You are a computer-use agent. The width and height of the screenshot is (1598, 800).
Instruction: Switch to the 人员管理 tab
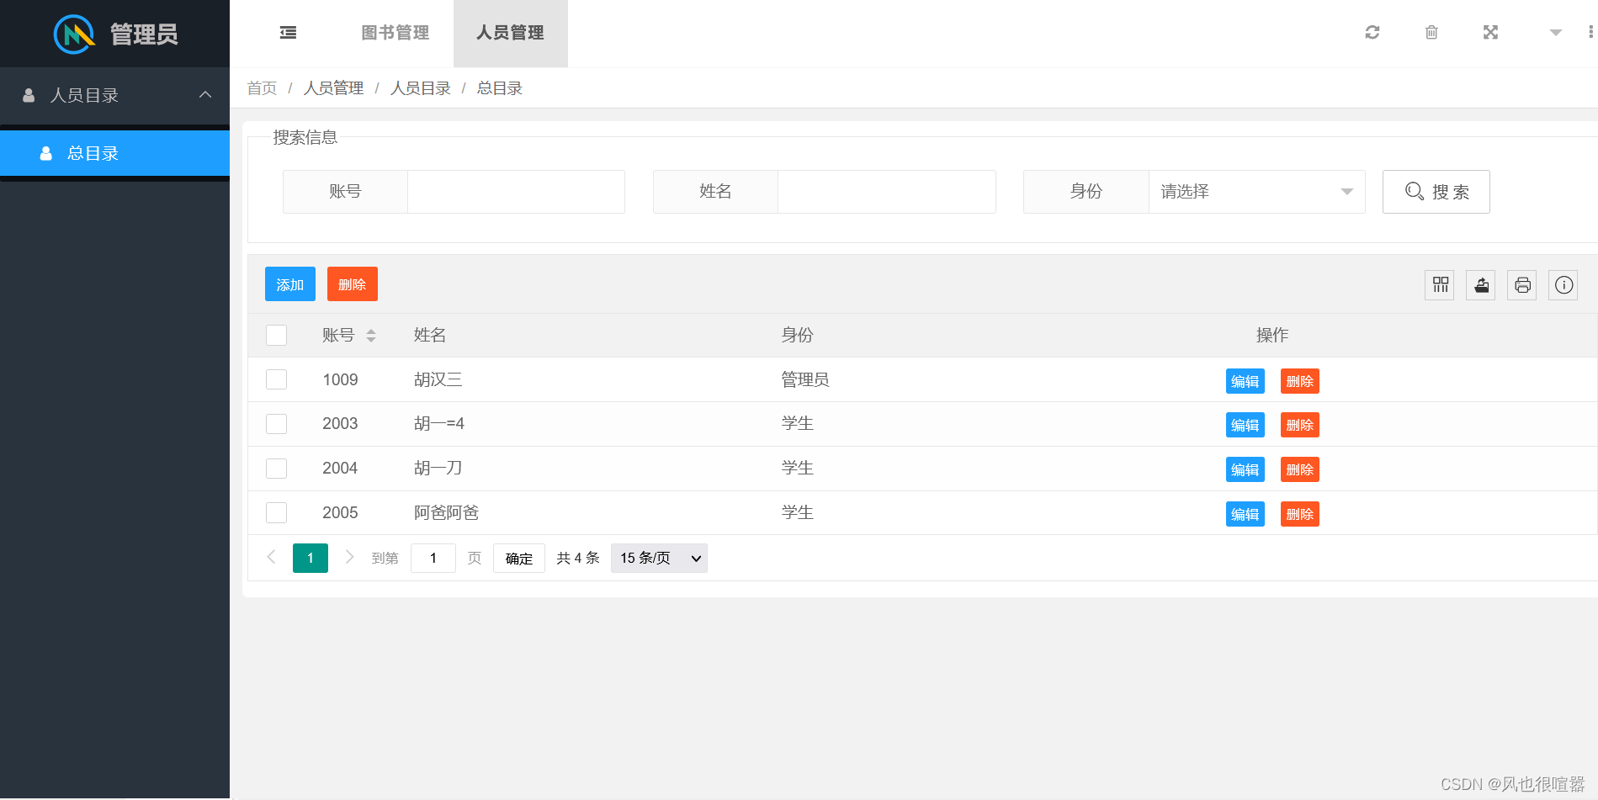[510, 33]
